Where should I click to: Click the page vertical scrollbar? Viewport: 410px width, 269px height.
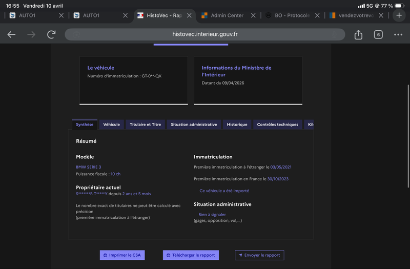pos(408,136)
